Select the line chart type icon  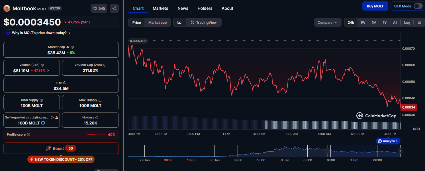[179, 22]
